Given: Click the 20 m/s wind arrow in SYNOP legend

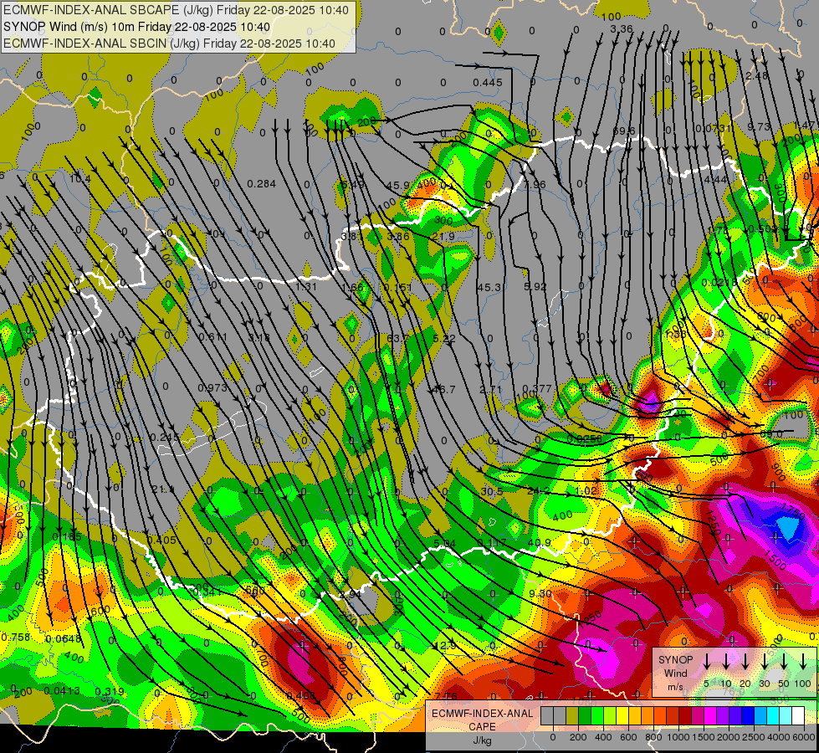Looking at the screenshot, I should click(x=745, y=663).
